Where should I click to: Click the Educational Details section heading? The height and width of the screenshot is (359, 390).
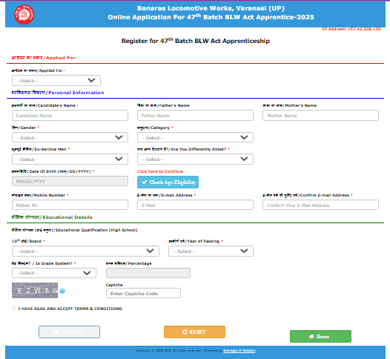[x=52, y=217]
